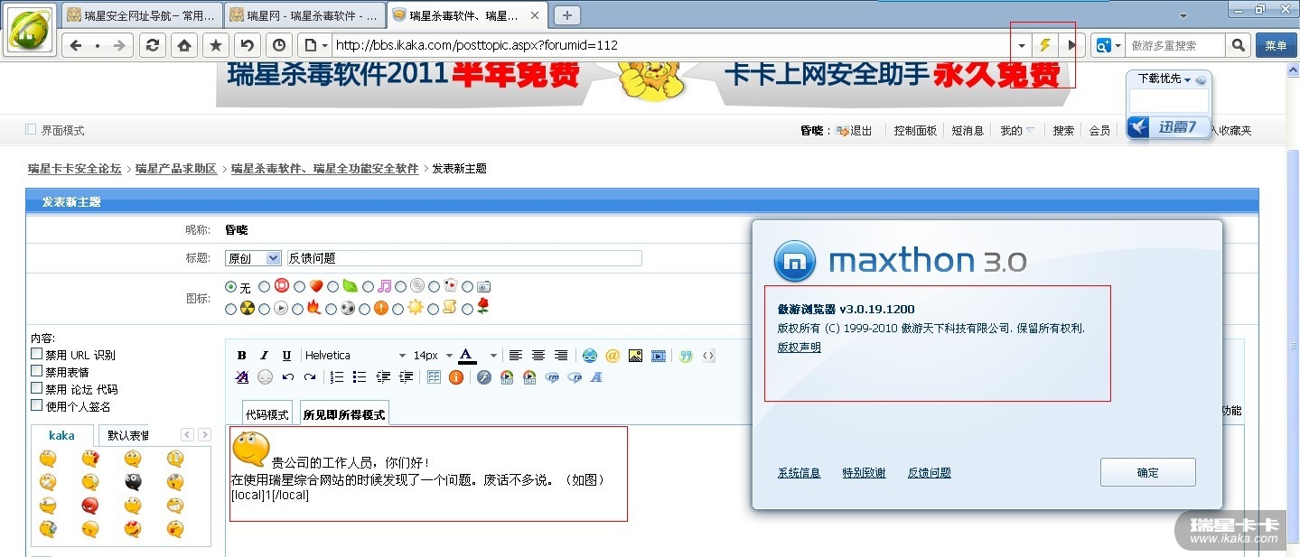Screen dimensions: 1300x557
Task: Select the green leaf topic icon radio
Action: (333, 287)
